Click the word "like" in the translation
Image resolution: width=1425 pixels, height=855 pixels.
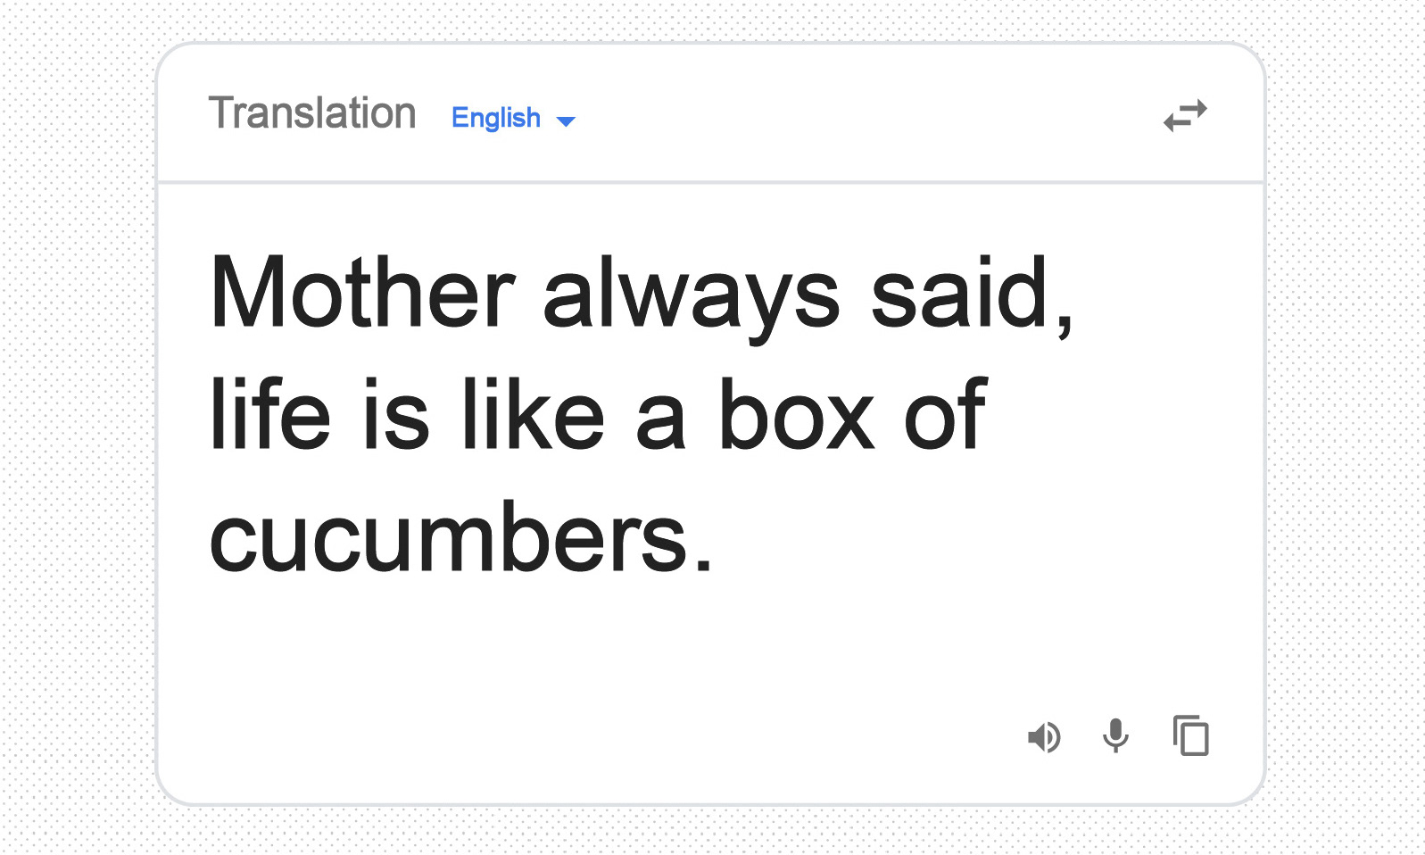533,414
